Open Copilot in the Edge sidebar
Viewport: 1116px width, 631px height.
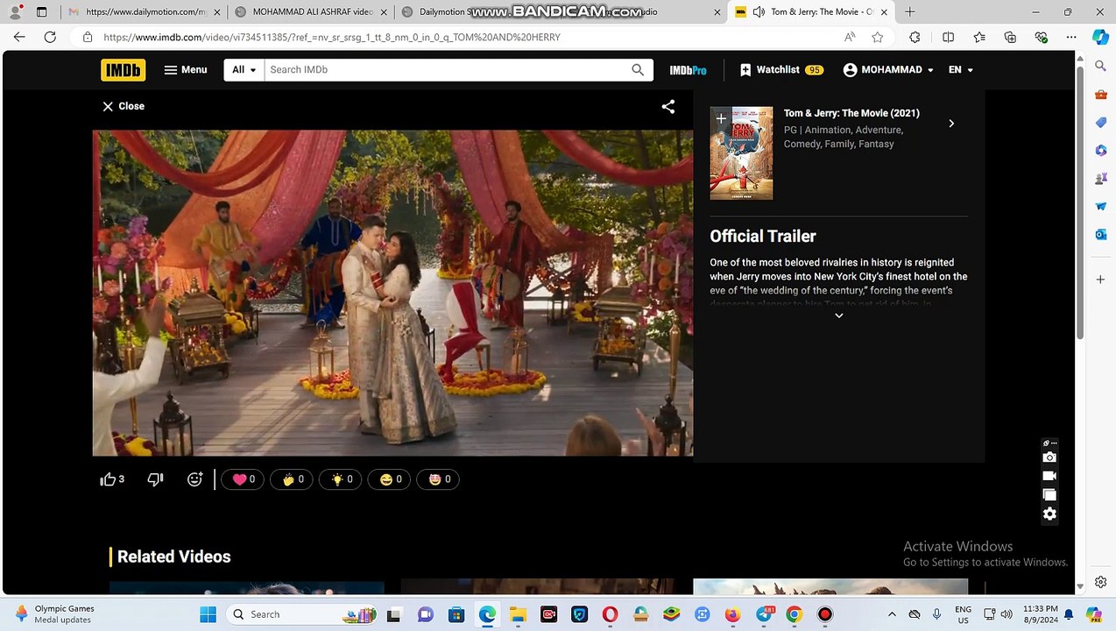[1100, 38]
